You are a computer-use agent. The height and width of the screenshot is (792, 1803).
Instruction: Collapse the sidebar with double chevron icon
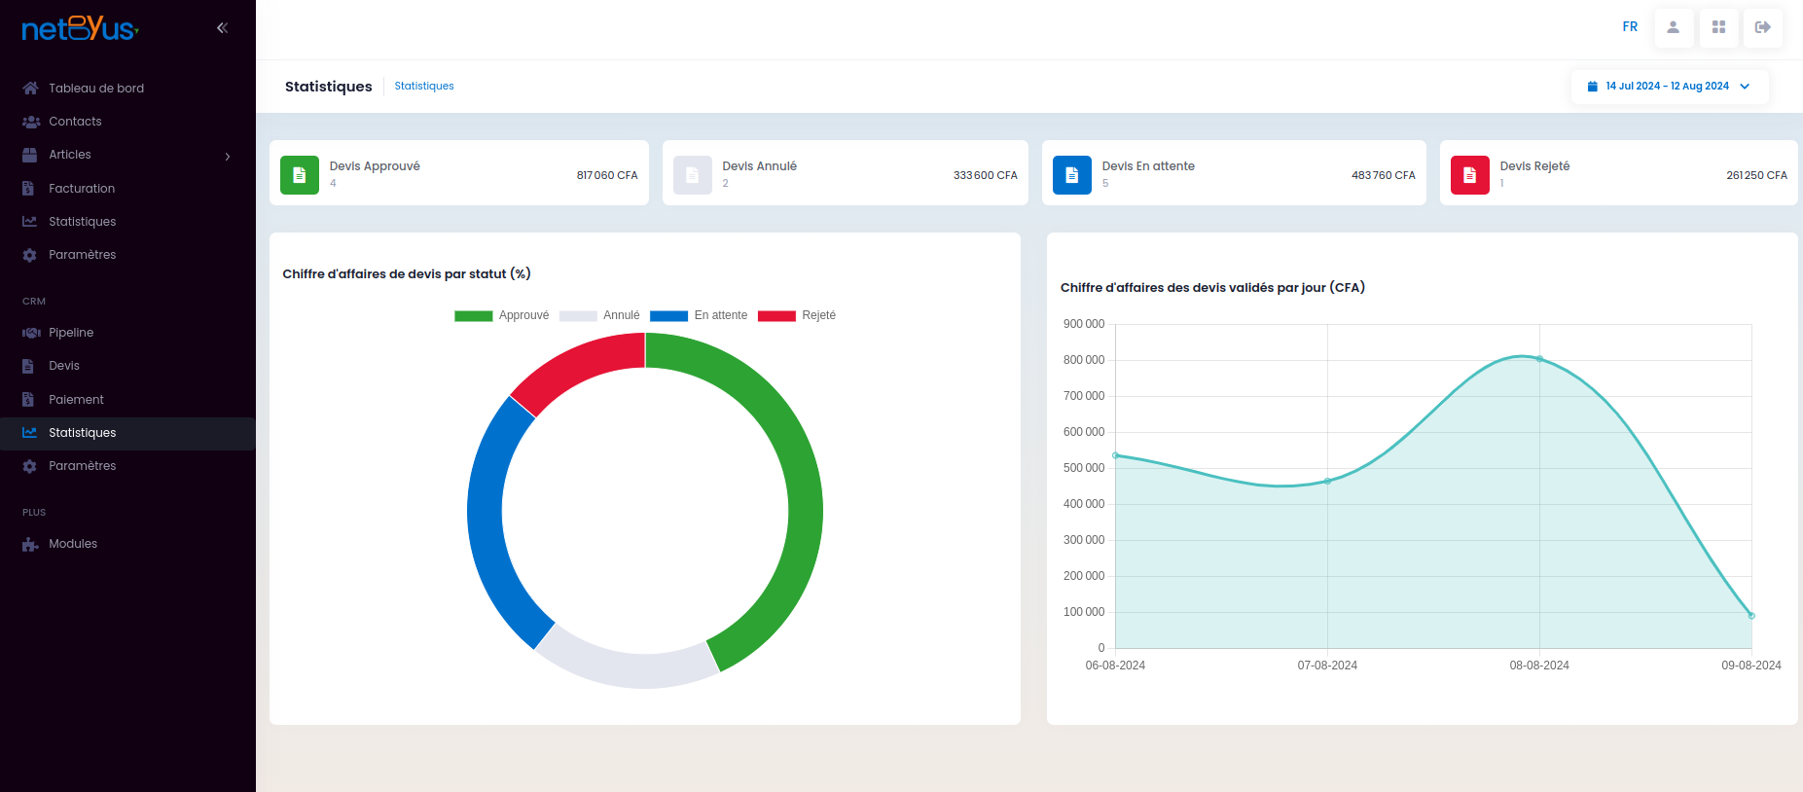point(222,28)
